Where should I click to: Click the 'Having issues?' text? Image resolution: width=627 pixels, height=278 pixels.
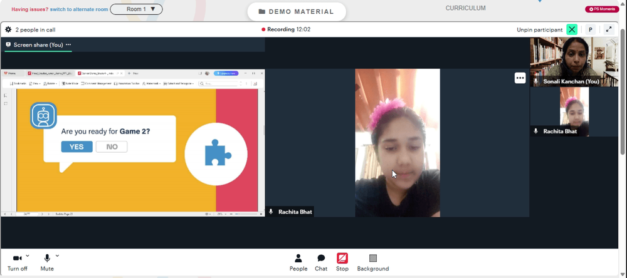pos(30,9)
